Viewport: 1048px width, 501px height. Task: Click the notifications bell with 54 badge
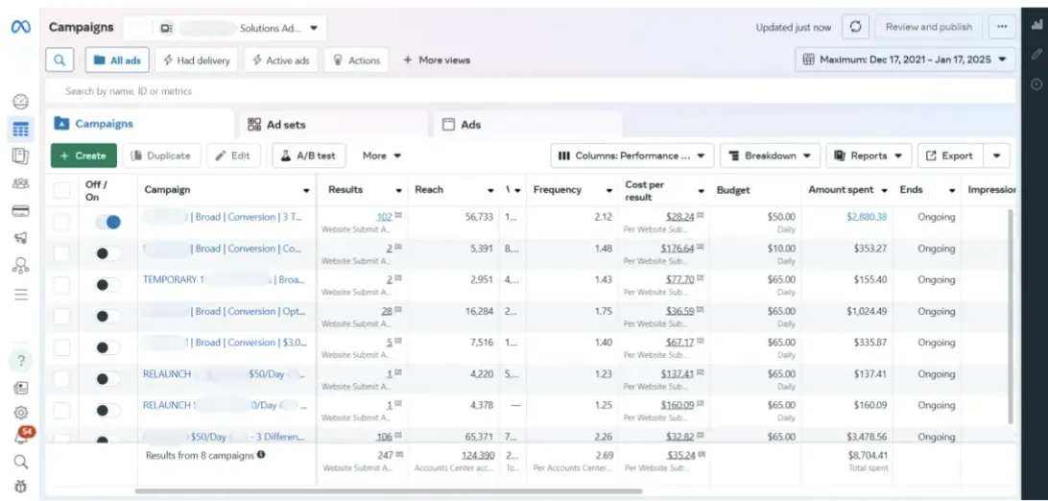point(20,438)
